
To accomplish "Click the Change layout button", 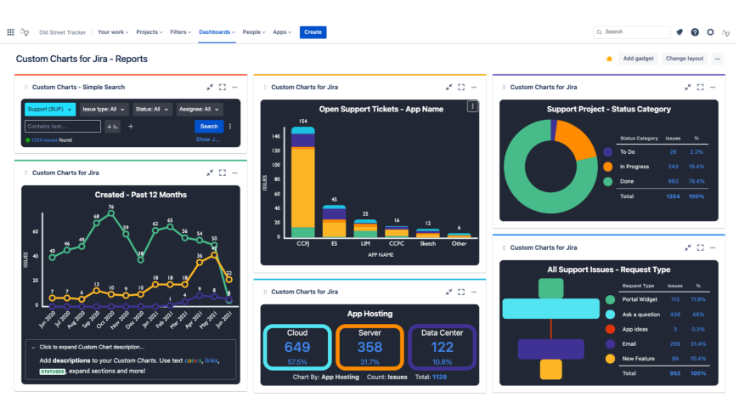I will click(x=685, y=59).
